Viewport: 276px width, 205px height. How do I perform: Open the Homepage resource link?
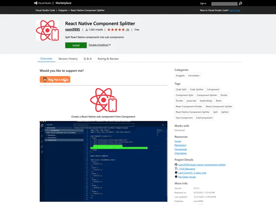click(181, 149)
